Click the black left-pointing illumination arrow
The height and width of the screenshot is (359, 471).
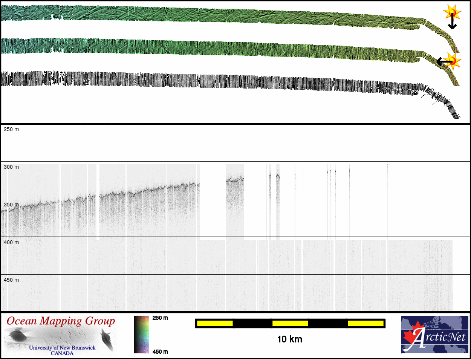(443, 61)
